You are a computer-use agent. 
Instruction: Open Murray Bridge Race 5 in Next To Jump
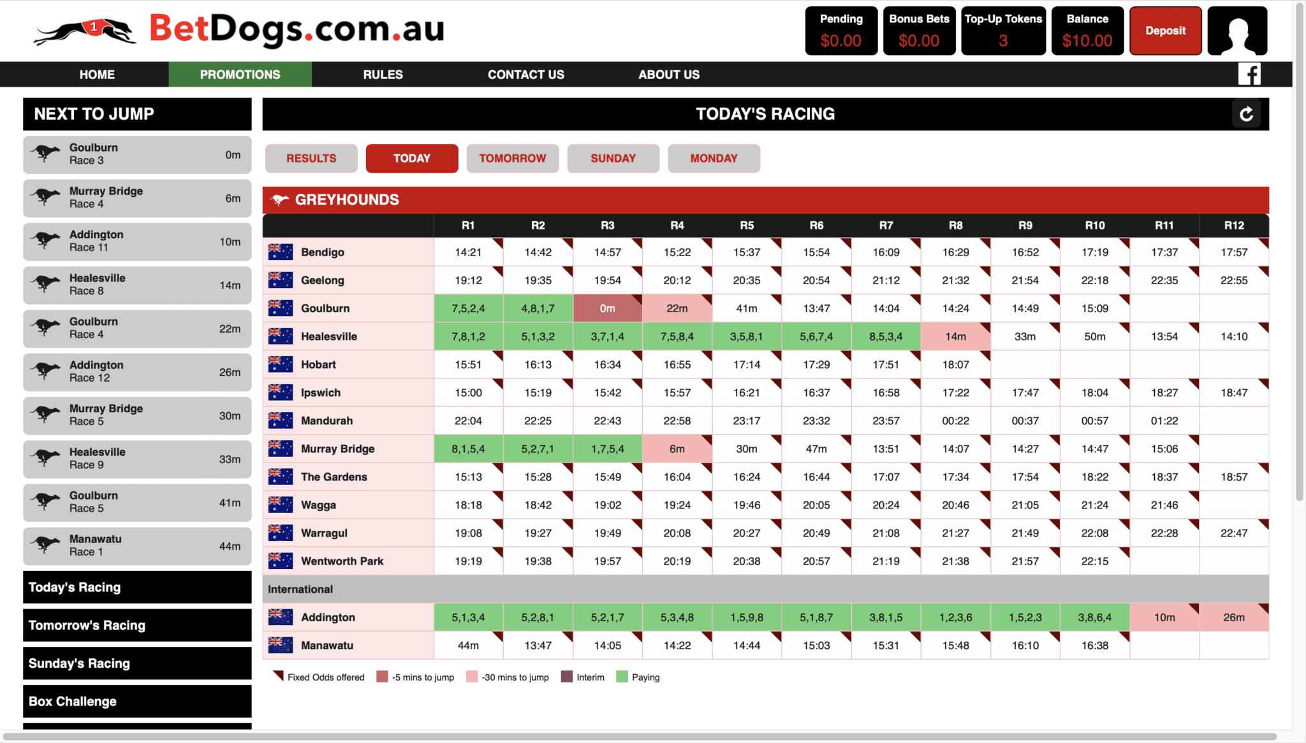tap(137, 415)
